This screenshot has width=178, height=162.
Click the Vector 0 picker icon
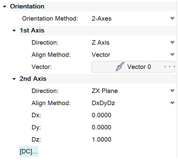(120, 67)
